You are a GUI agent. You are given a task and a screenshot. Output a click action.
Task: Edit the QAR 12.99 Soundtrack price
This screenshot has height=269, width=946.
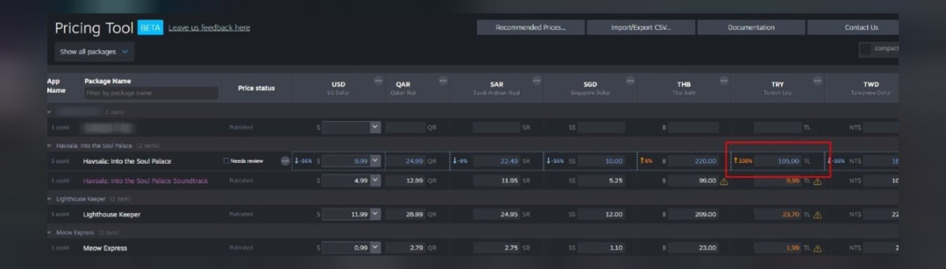[405, 181]
